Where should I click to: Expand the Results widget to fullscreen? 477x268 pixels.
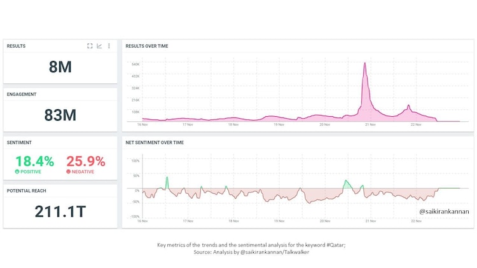[90, 46]
